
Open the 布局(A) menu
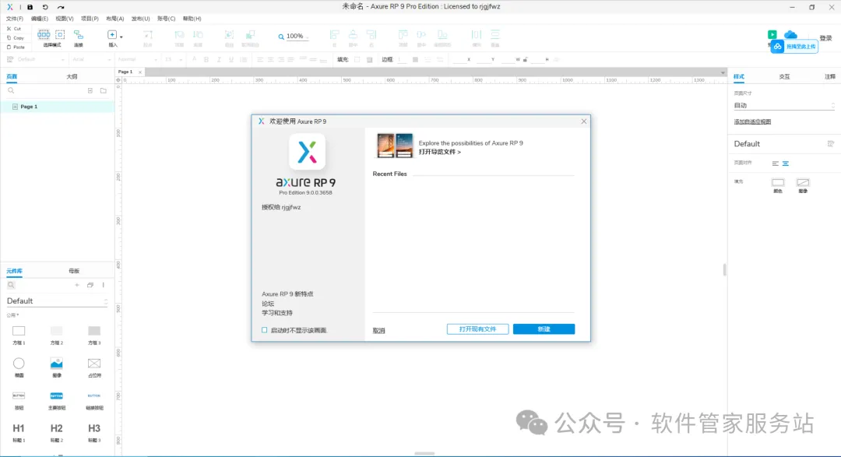click(x=114, y=18)
